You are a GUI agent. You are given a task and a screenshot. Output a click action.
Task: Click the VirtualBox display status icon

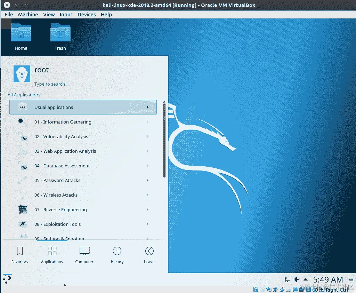click(x=296, y=290)
